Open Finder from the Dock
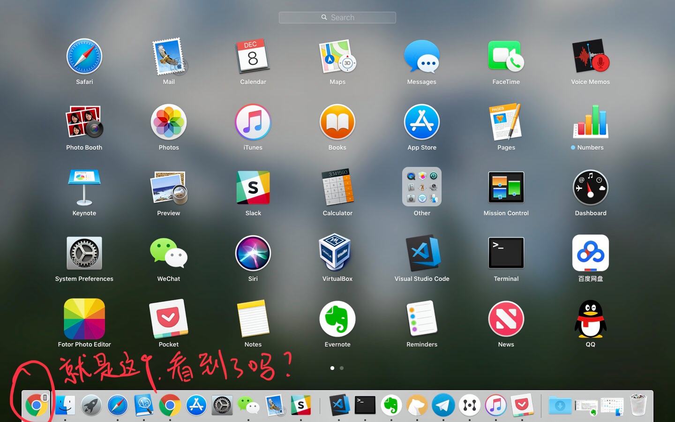Image resolution: width=675 pixels, height=422 pixels. click(x=65, y=405)
